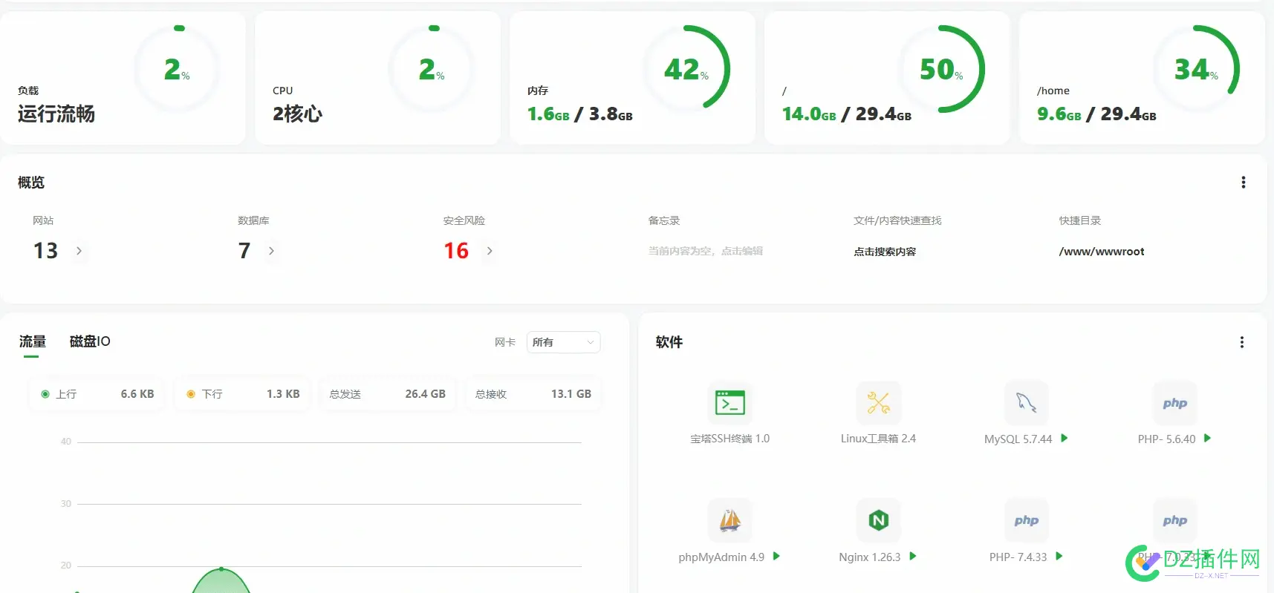This screenshot has height=593, width=1274.
Task: Click the 总接收 13.1 GB stat
Action: (x=533, y=394)
